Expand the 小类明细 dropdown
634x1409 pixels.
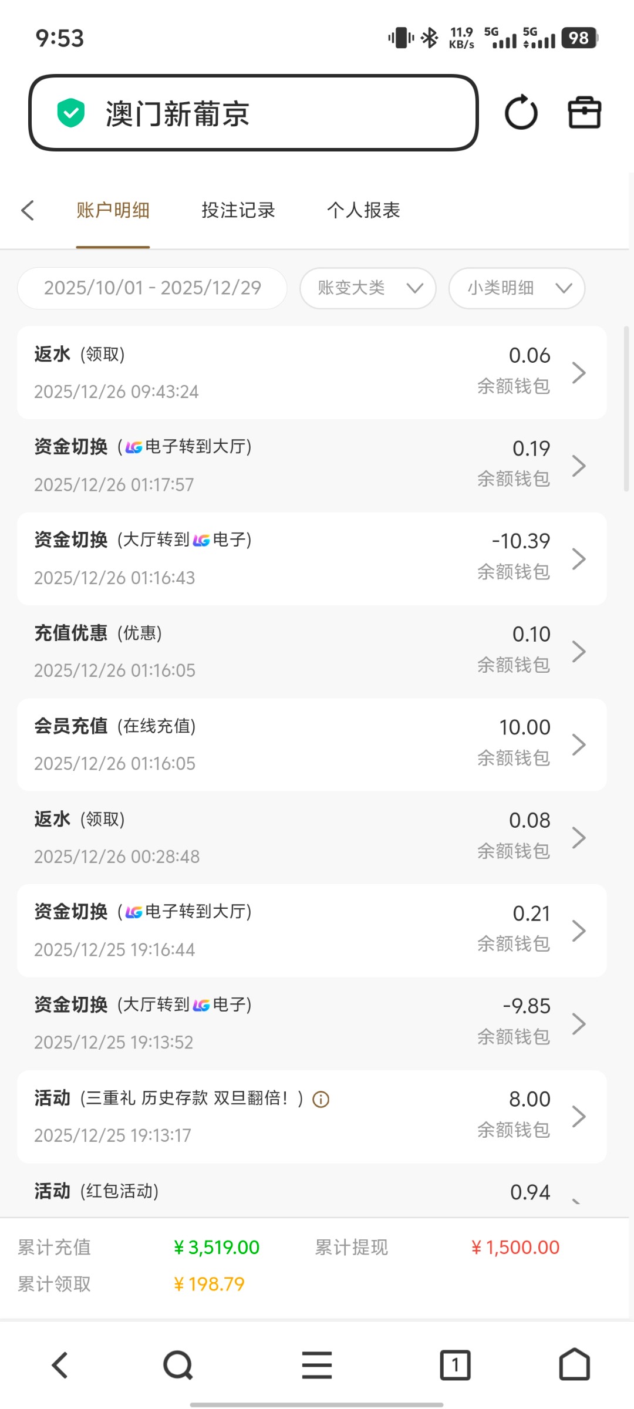tap(517, 288)
